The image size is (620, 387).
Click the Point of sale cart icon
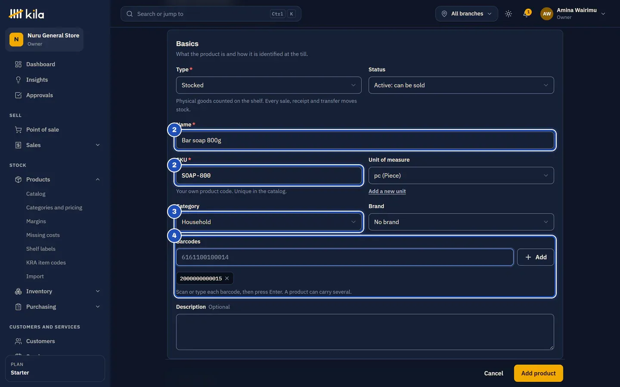point(18,130)
